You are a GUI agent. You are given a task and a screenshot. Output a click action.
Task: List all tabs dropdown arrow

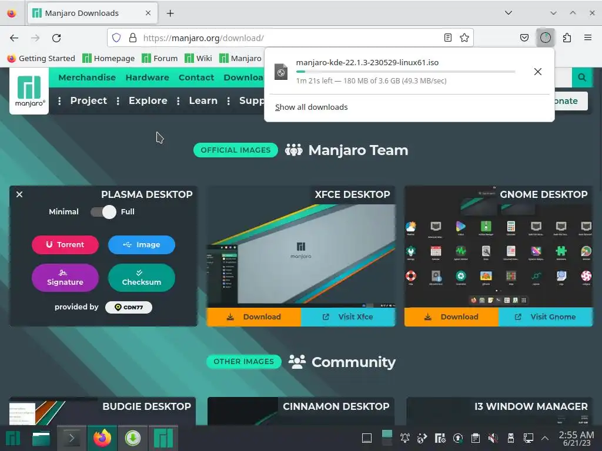point(509,13)
